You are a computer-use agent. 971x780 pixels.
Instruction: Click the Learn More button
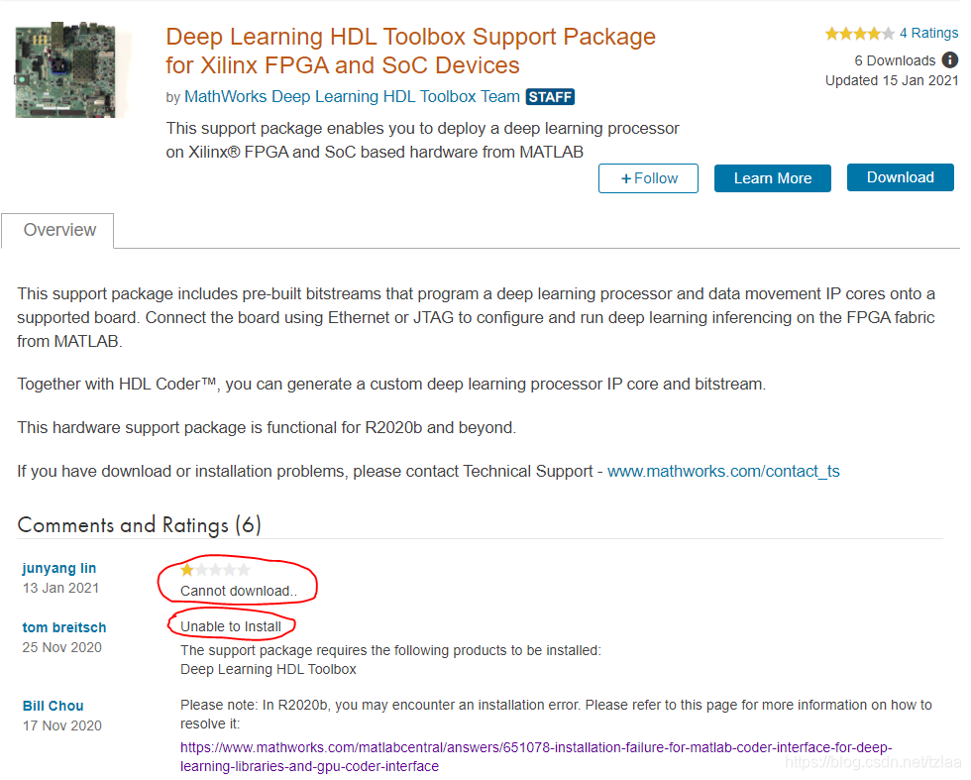pyautogui.click(x=772, y=178)
